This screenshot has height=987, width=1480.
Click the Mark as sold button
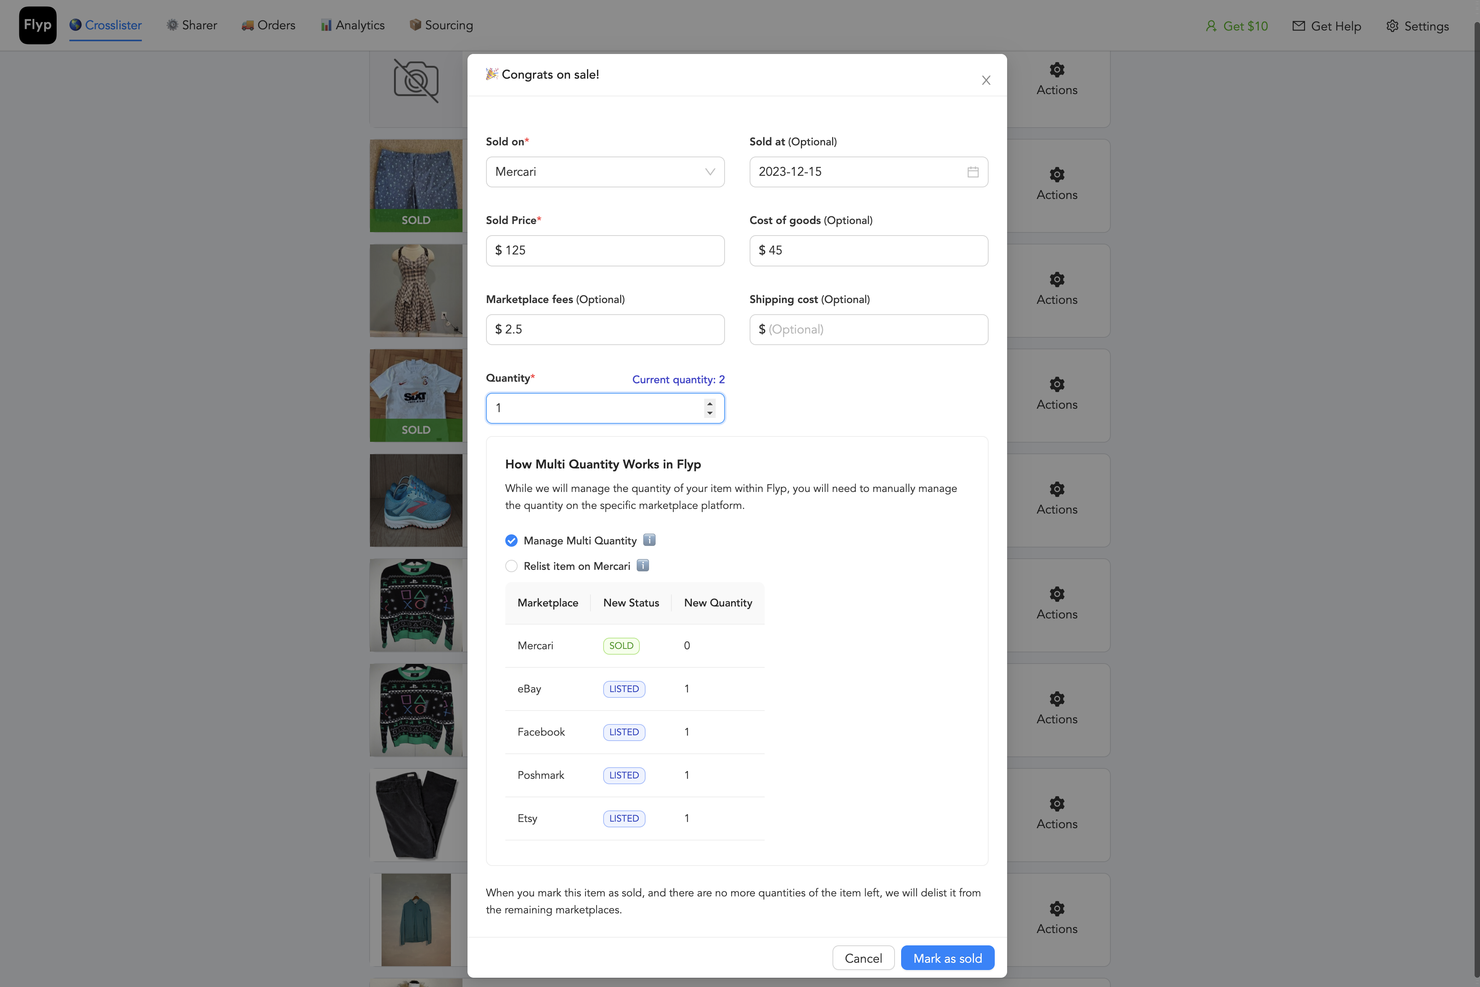coord(947,957)
